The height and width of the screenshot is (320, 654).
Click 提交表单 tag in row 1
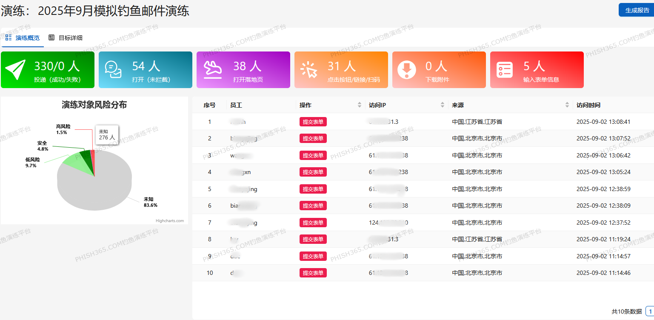[313, 122]
